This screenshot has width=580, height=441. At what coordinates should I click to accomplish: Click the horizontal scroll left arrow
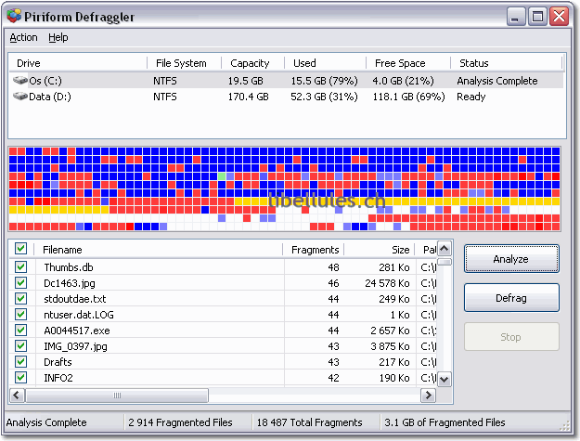[x=17, y=396]
